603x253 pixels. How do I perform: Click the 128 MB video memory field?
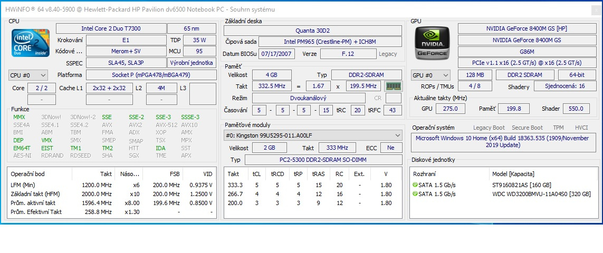(x=475, y=75)
